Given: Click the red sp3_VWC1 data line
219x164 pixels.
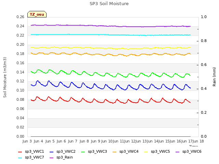Looking at the screenshot, I should click(x=110, y=102).
